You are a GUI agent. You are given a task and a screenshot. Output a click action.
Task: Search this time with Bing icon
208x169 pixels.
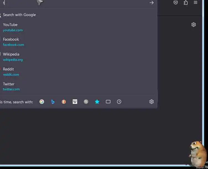click(53, 102)
